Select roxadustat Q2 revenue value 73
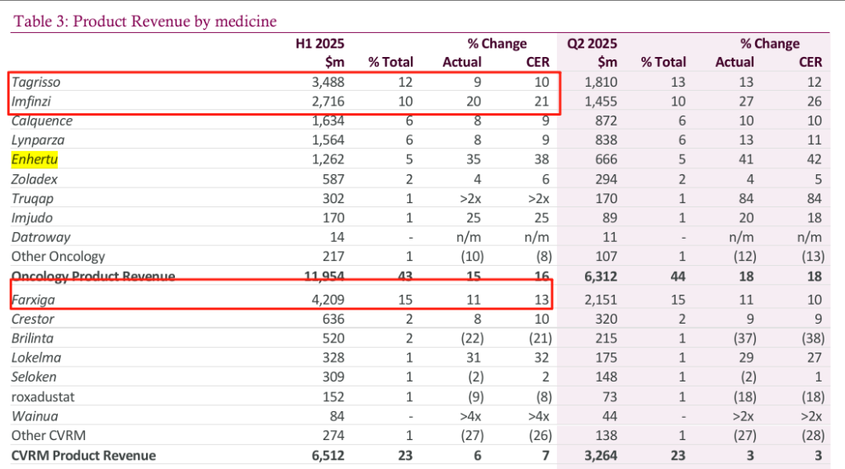Viewport: 845px width, 469px height. point(610,397)
